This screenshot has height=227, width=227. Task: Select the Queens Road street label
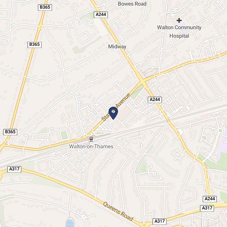(x=118, y=211)
